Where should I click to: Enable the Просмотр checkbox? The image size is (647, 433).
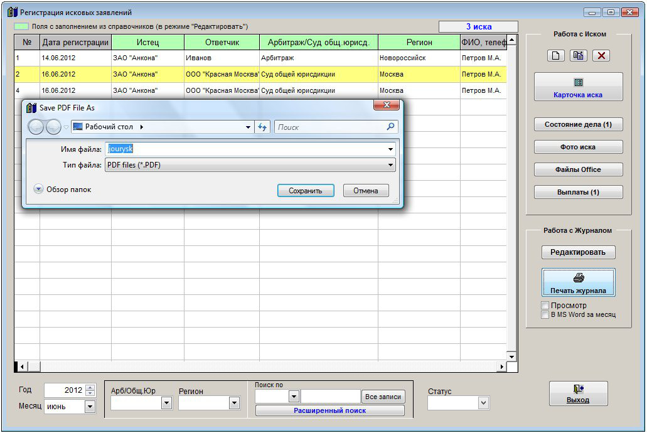coord(545,306)
